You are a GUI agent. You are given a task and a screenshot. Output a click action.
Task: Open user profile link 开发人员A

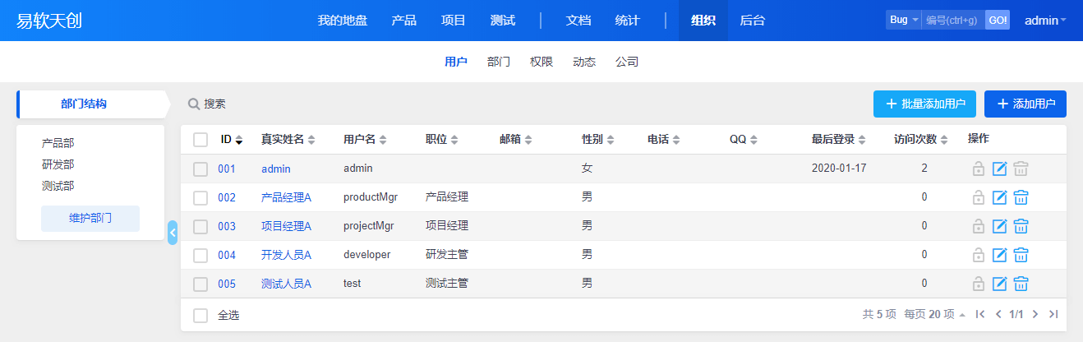click(x=286, y=255)
